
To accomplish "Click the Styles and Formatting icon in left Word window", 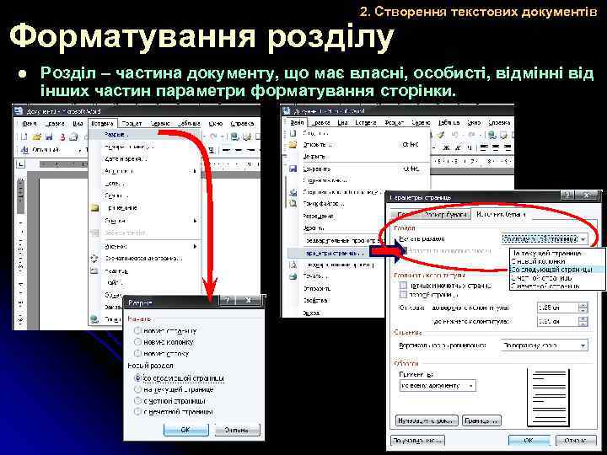I will 24,150.
